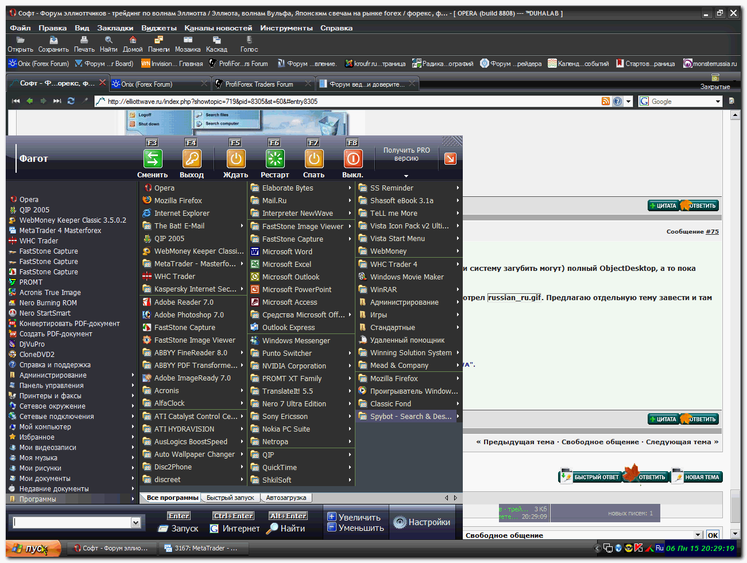
Task: Switch to Автозагрузка tab
Action: (286, 498)
